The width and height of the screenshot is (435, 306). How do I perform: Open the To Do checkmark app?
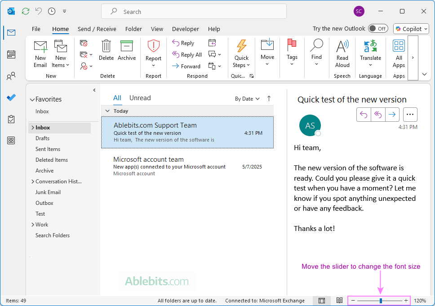[11, 98]
